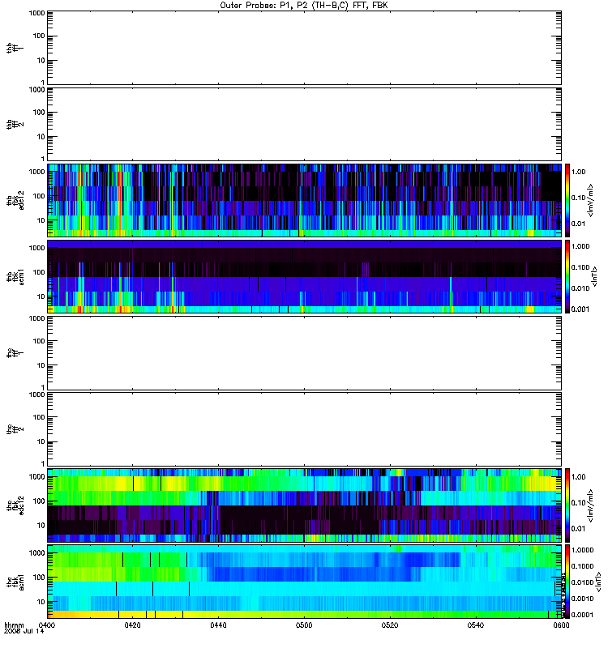
Task: Click the '0540' time axis label
Action: pos(476,625)
